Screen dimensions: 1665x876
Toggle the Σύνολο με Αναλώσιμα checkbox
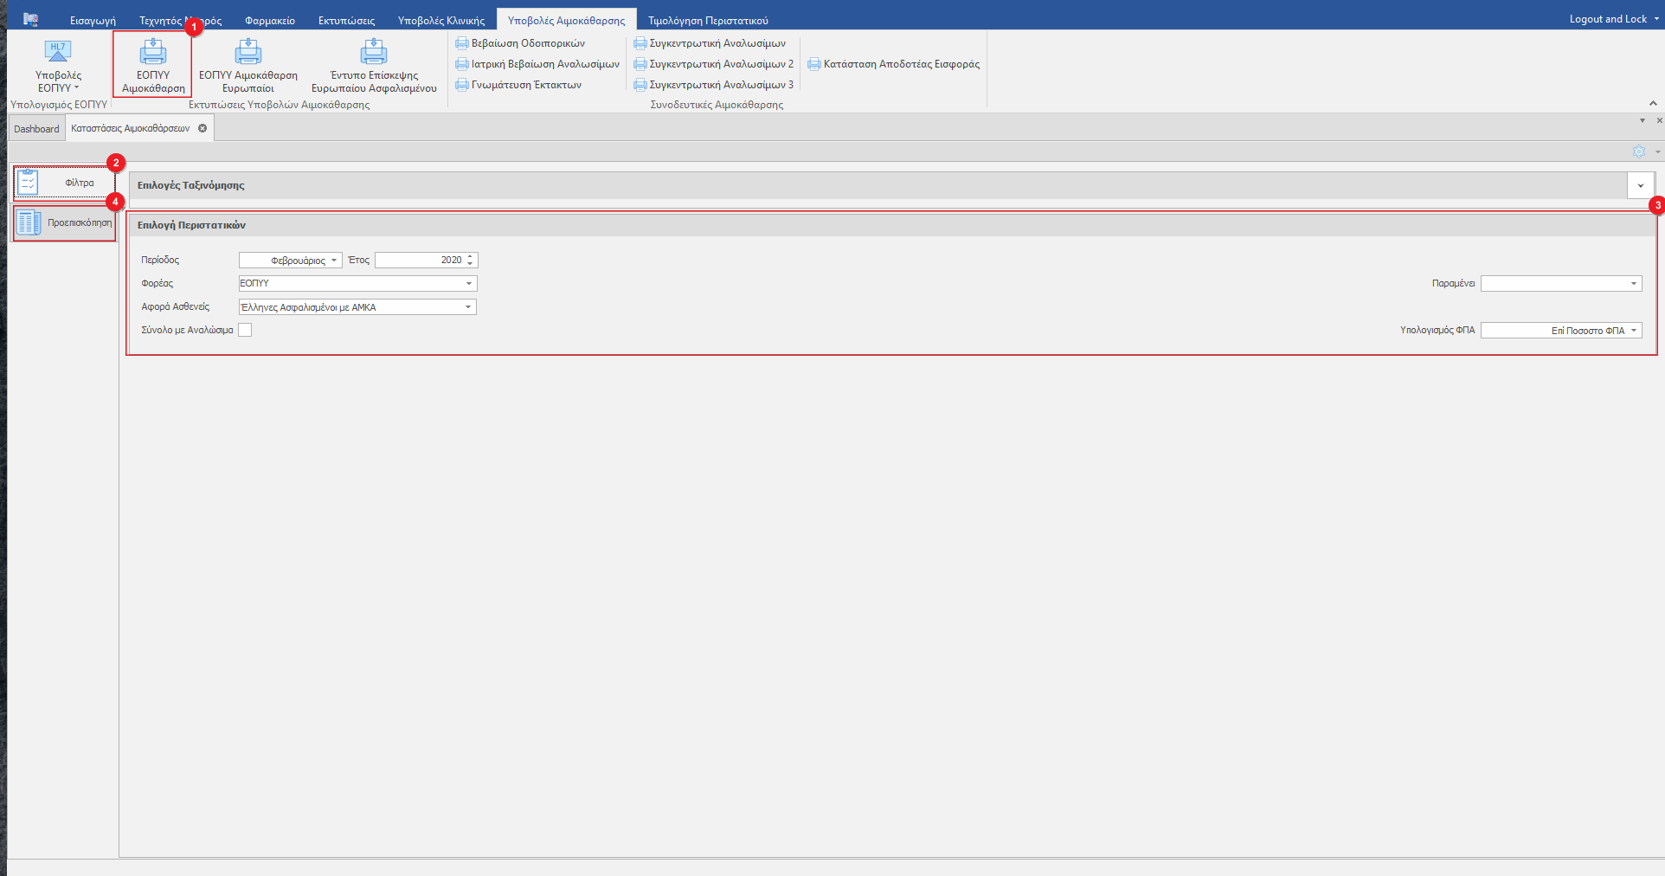tap(245, 330)
